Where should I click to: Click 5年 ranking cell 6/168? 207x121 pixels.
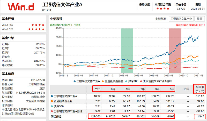click(x=171, y=117)
